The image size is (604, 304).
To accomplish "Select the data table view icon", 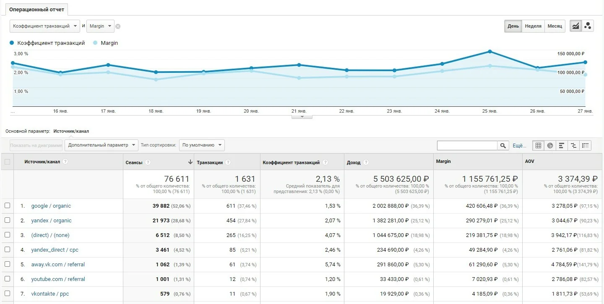I will (539, 145).
